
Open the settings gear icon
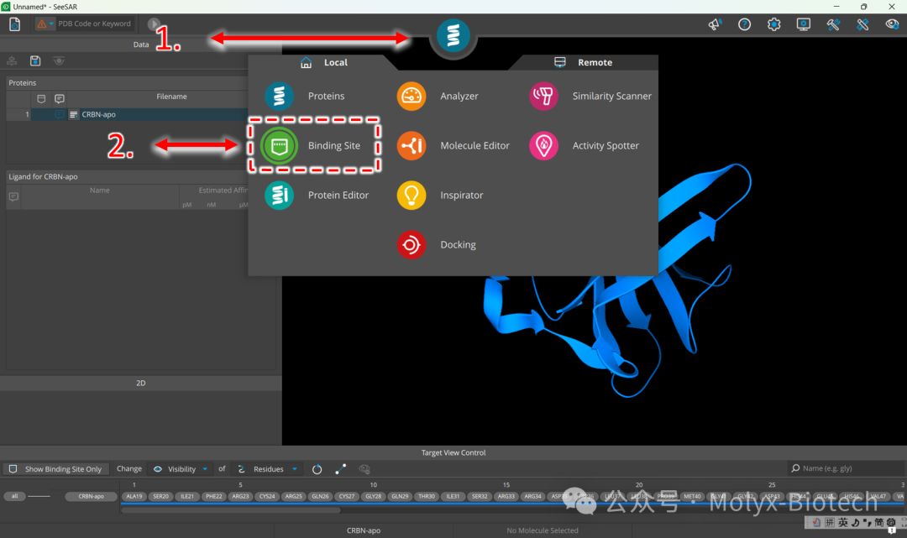click(774, 24)
